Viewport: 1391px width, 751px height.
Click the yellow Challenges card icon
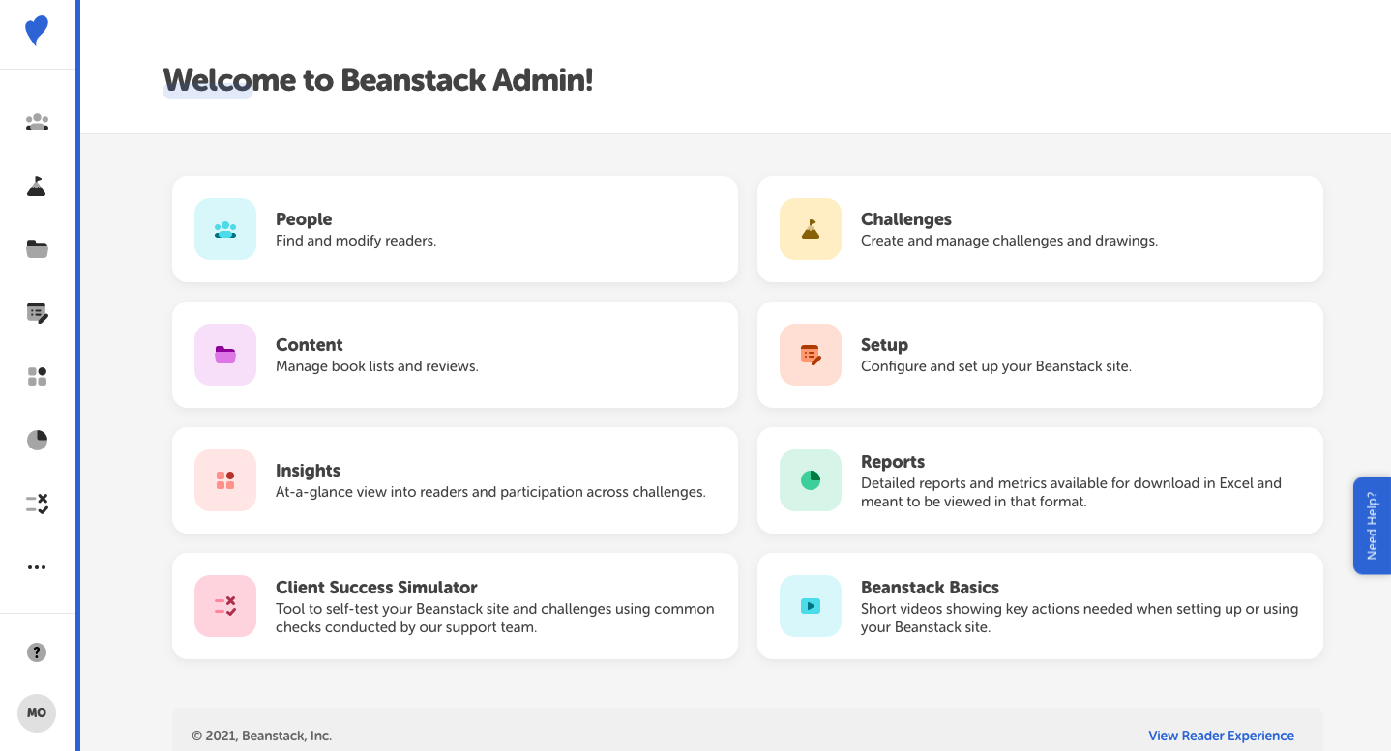pyautogui.click(x=811, y=229)
